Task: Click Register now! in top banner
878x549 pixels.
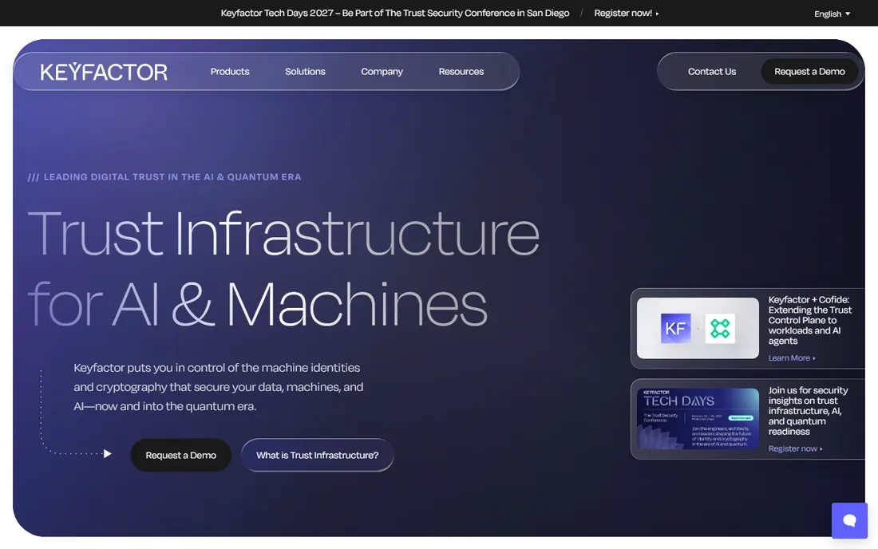Action: pos(626,13)
